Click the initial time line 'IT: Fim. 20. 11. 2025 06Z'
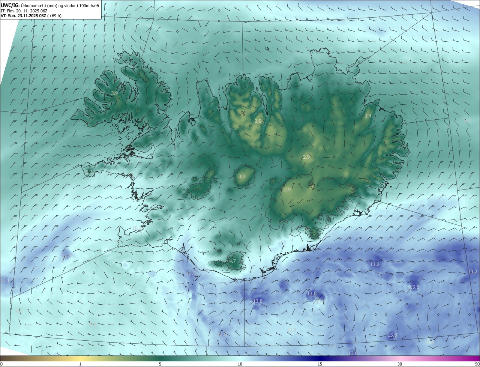 pyautogui.click(x=24, y=11)
